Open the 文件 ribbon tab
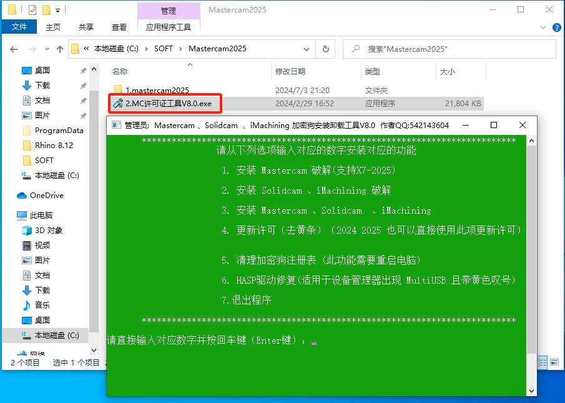This screenshot has height=403, width=565. pos(19,27)
